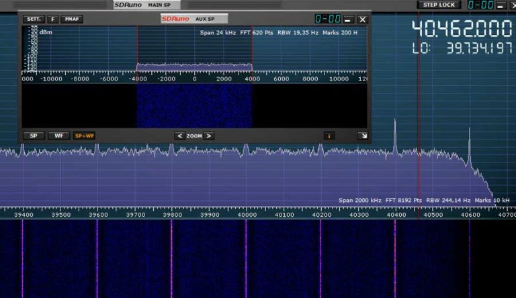Click the AUX SP resize arrow icon
Screen dimensions: 516x298
363,136
